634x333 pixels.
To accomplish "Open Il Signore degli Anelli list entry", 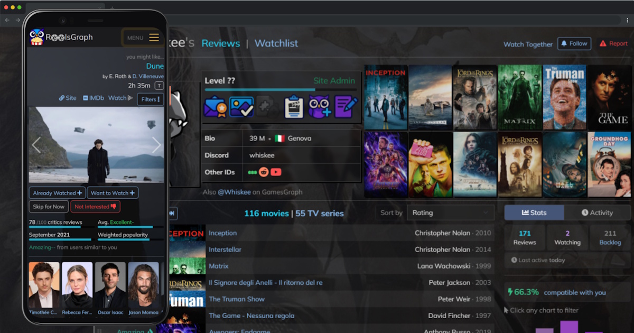I will click(266, 283).
